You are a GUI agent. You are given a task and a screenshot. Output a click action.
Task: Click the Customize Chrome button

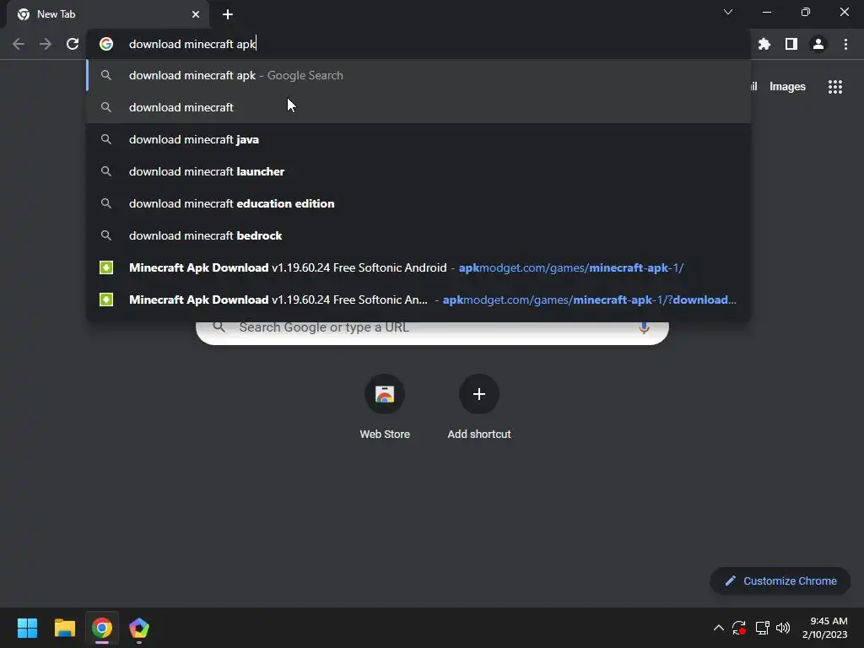(x=780, y=580)
